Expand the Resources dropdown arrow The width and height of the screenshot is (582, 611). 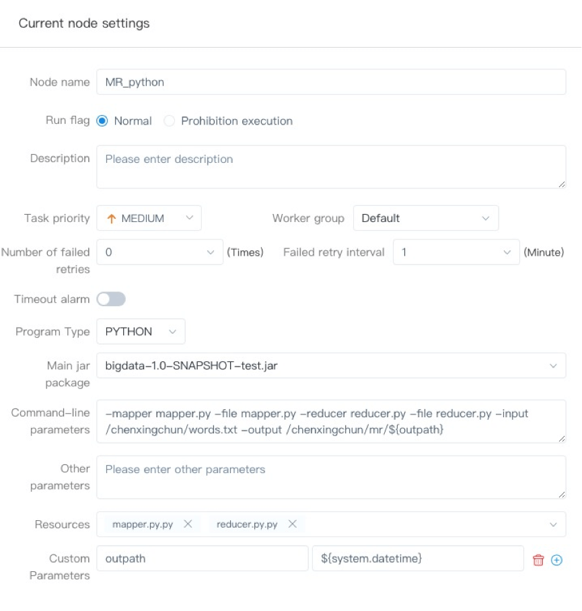coord(553,524)
